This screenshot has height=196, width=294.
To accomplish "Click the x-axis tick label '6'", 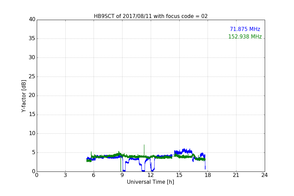I will 94,175.
